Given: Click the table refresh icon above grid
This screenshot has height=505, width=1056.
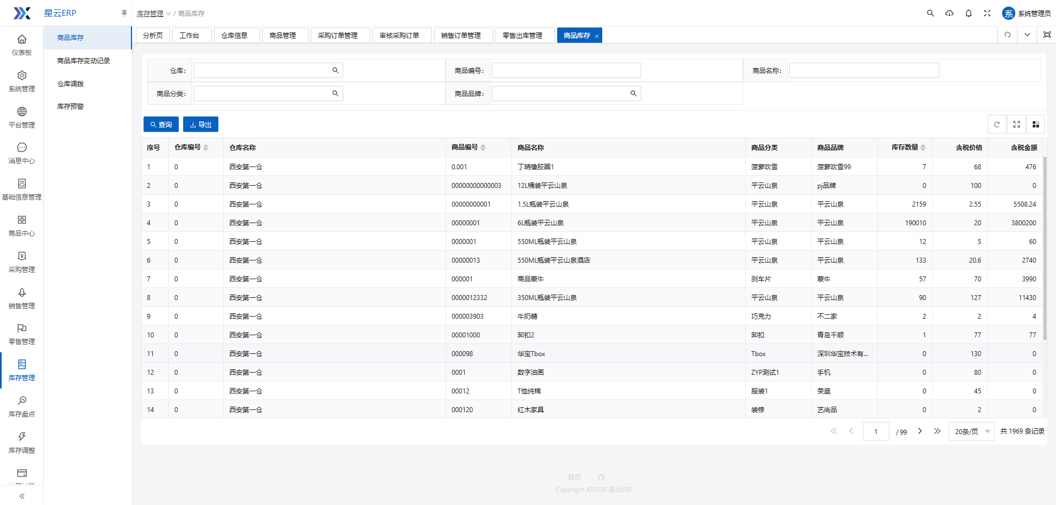Looking at the screenshot, I should 997,125.
